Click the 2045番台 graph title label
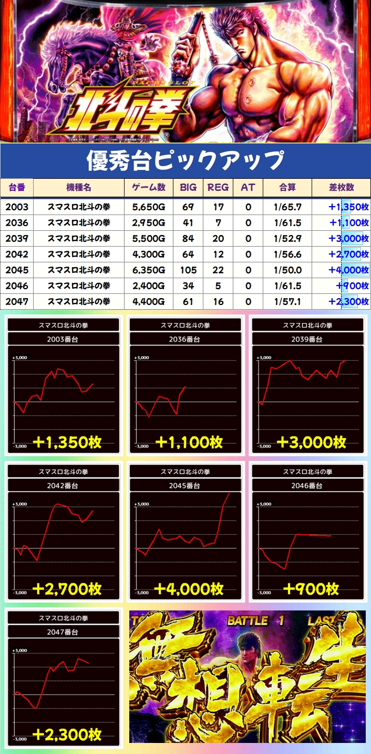The width and height of the screenshot is (371, 754). pyautogui.click(x=185, y=485)
